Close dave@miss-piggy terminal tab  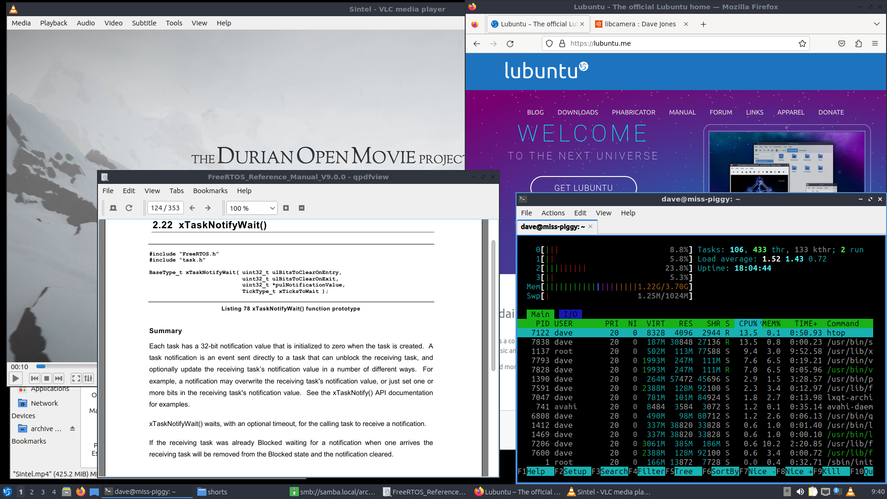[x=590, y=226]
